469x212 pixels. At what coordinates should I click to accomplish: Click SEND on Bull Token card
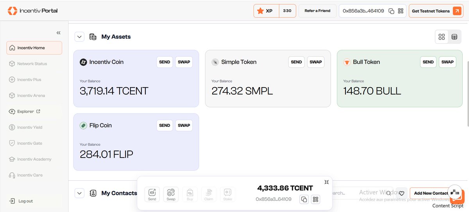pos(428,62)
